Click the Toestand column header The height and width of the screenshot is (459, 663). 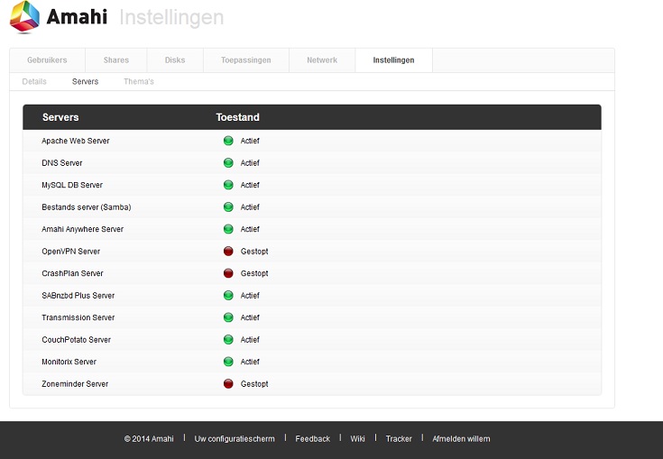point(237,117)
